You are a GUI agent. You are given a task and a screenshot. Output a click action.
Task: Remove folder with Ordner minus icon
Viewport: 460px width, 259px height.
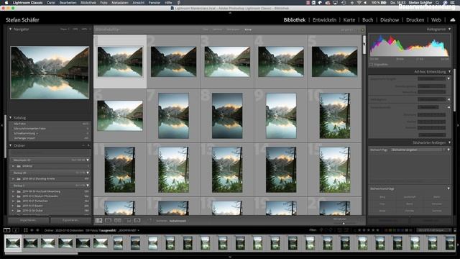[83, 145]
